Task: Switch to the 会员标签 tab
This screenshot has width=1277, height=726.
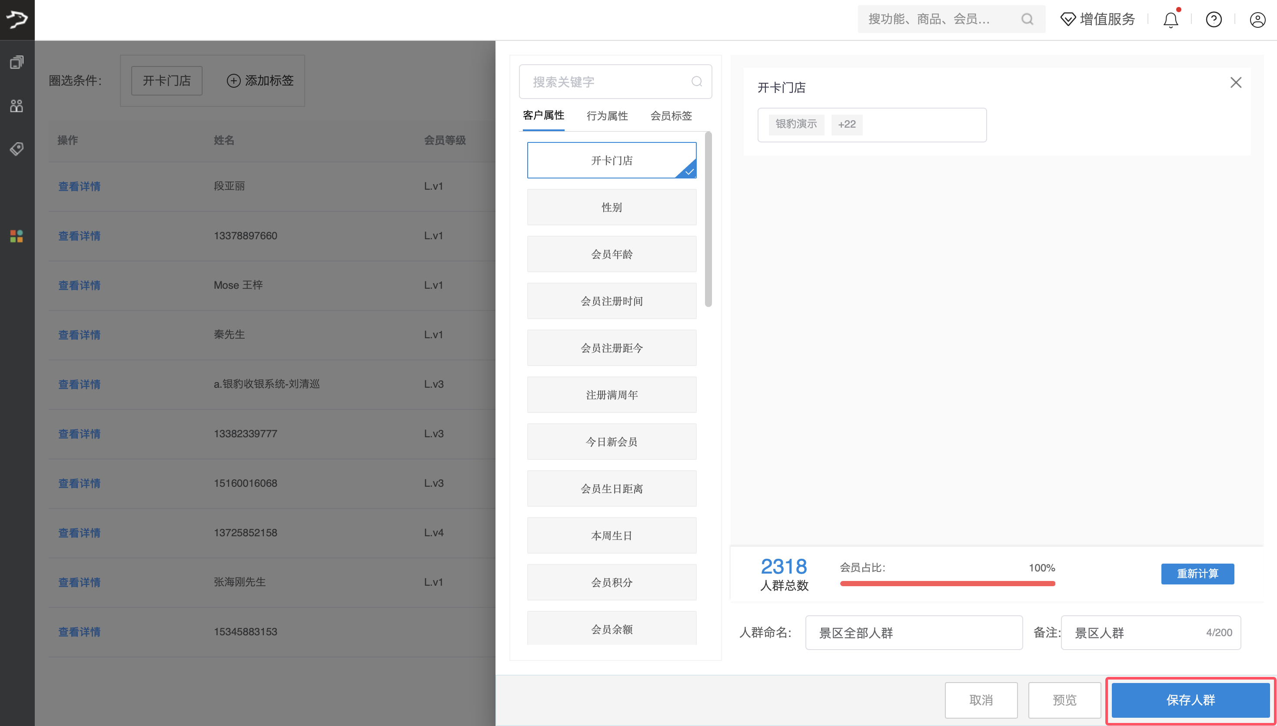Action: (670, 115)
